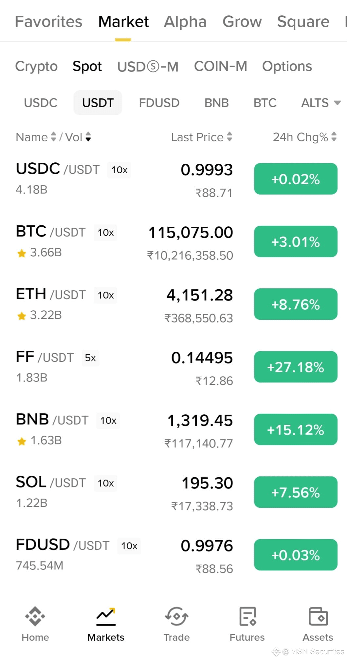Tap the 10x leverage tag on BTC

pyautogui.click(x=105, y=233)
